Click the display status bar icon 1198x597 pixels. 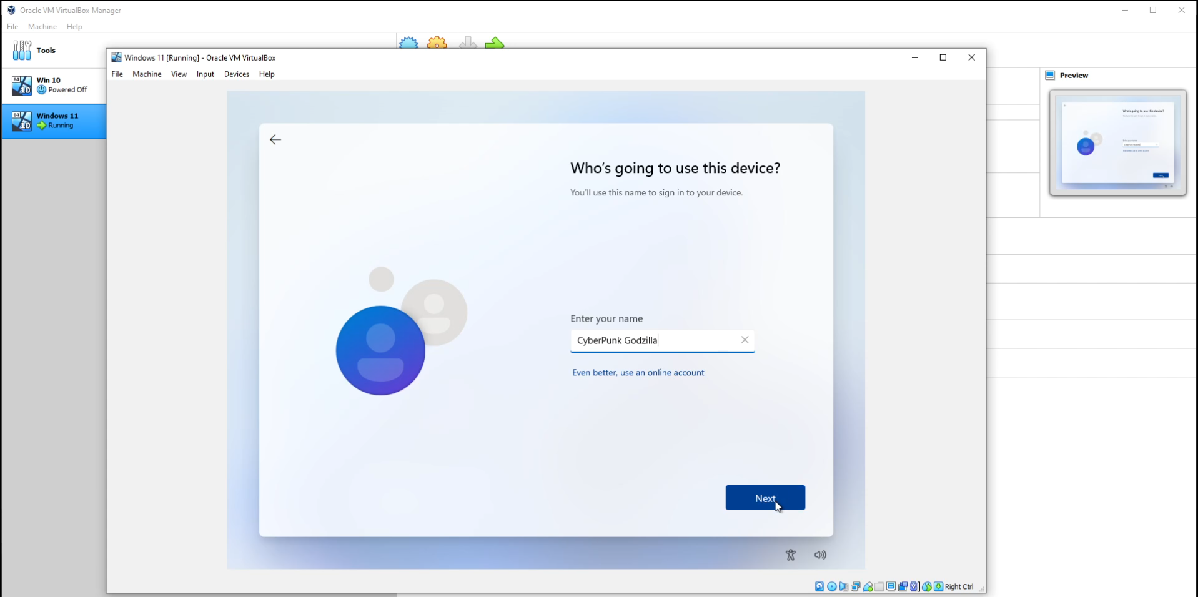point(891,586)
